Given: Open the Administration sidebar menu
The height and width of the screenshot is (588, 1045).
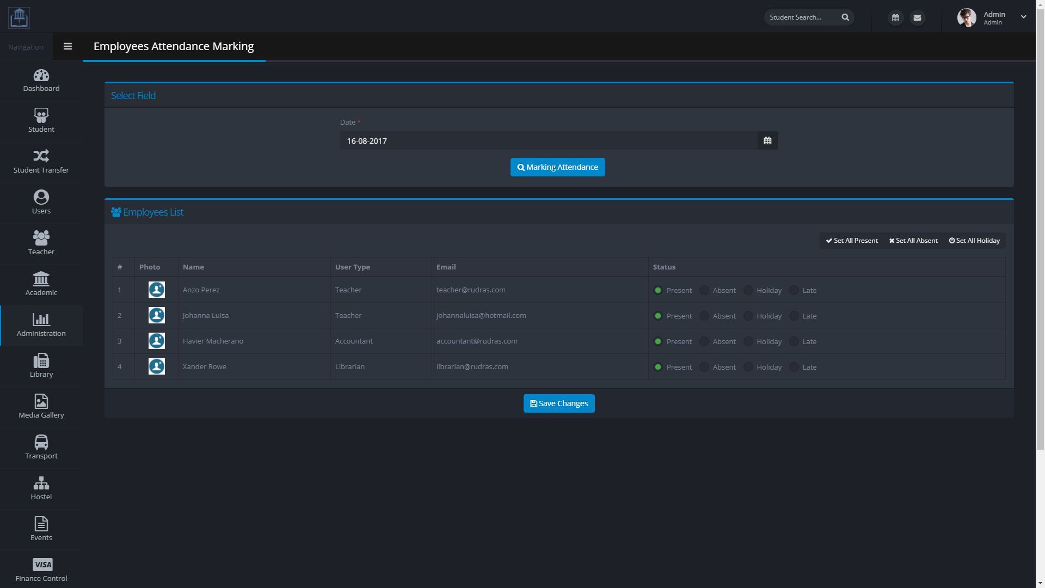Looking at the screenshot, I should coord(41,325).
